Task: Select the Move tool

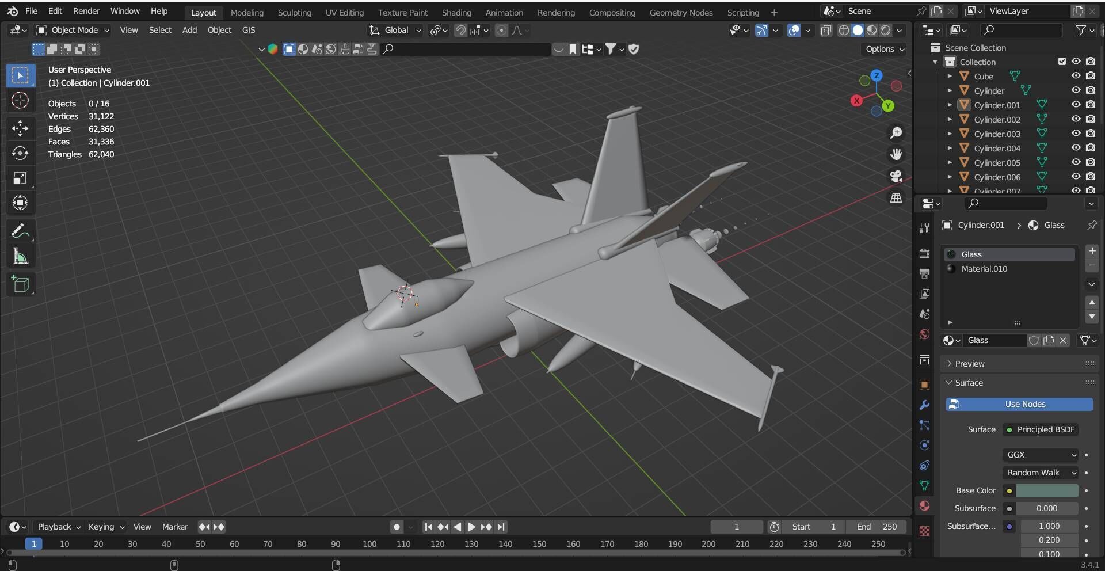Action: [x=20, y=128]
